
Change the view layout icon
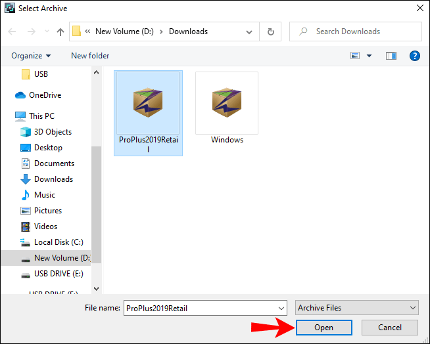click(x=355, y=56)
